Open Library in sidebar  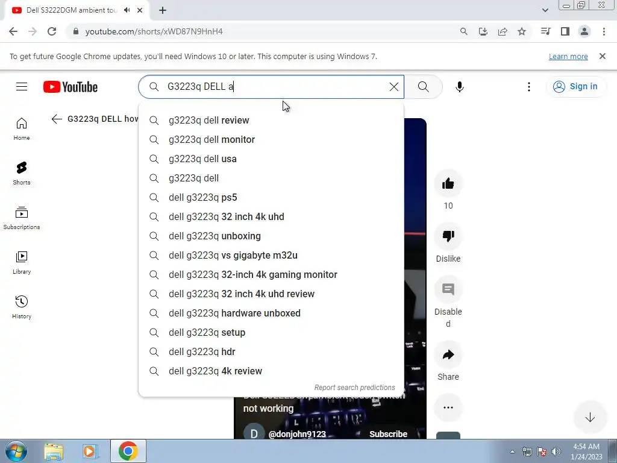tap(22, 262)
